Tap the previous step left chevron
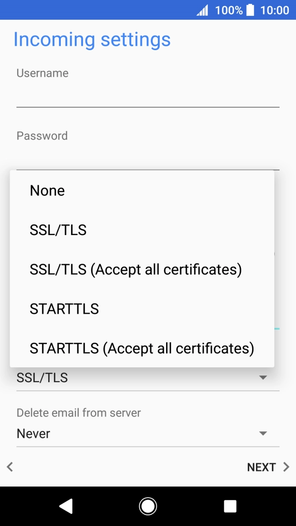The height and width of the screenshot is (526, 296). (10, 467)
